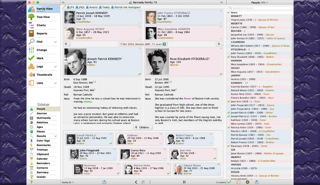320x185 pixels.
Task: Open the Reports section
Action: click(x=42, y=34)
